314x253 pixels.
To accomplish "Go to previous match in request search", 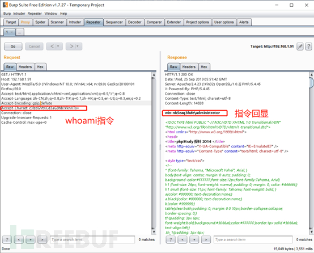I will pyautogui.click(x=19, y=239).
